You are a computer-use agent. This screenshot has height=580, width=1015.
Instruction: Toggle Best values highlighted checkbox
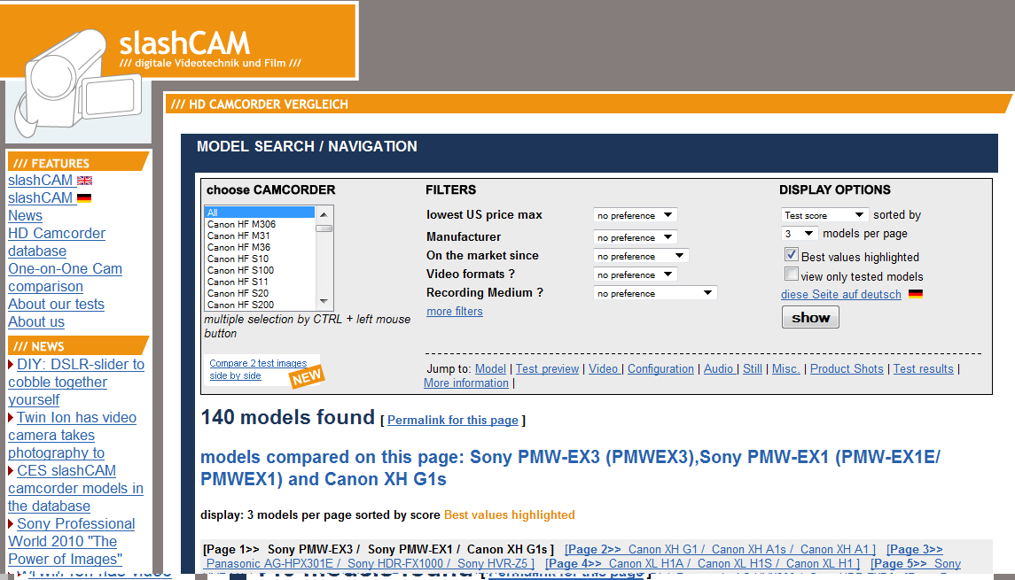(x=791, y=255)
